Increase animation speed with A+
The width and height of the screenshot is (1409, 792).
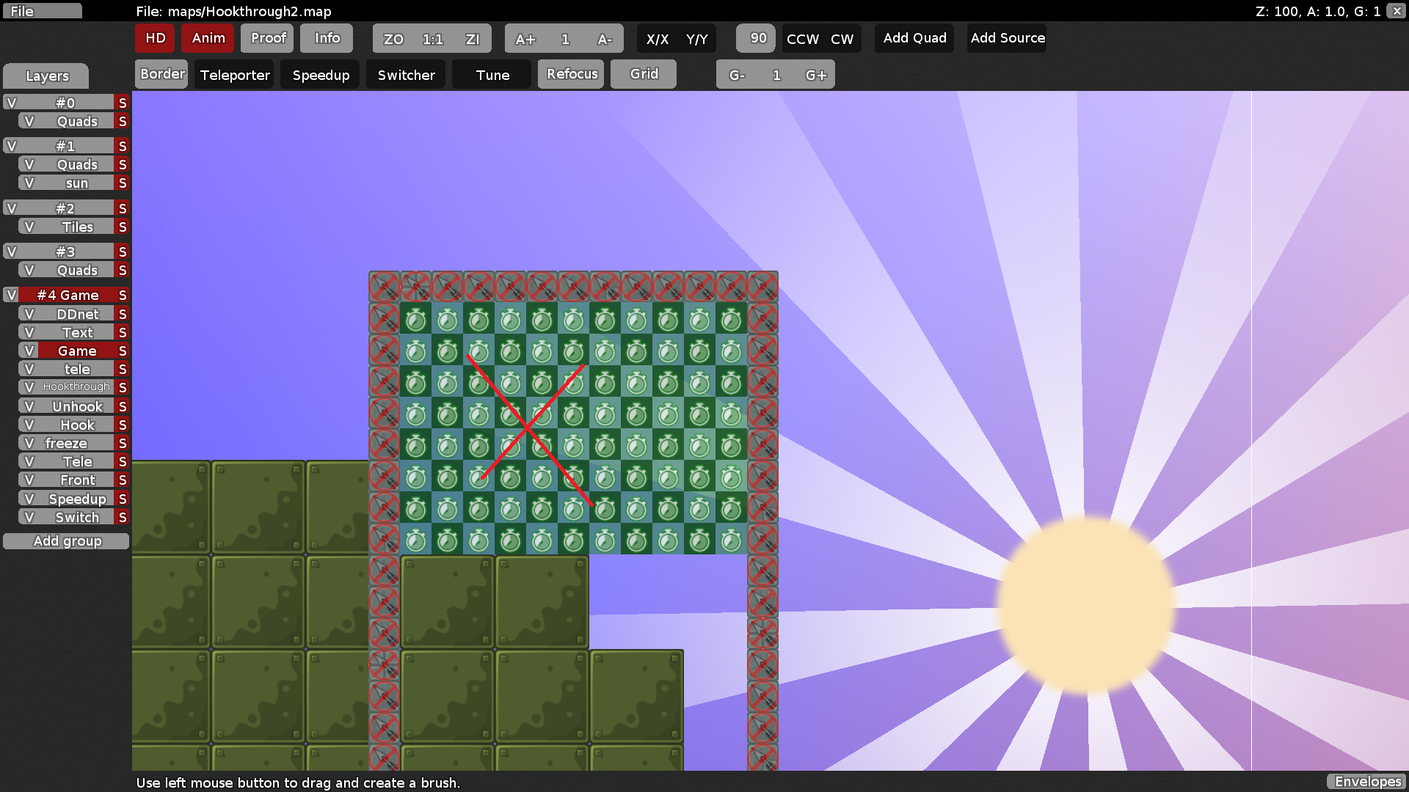pyautogui.click(x=525, y=38)
